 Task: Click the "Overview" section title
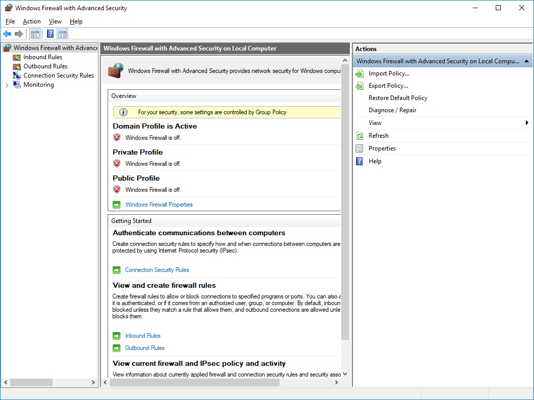pyautogui.click(x=123, y=96)
